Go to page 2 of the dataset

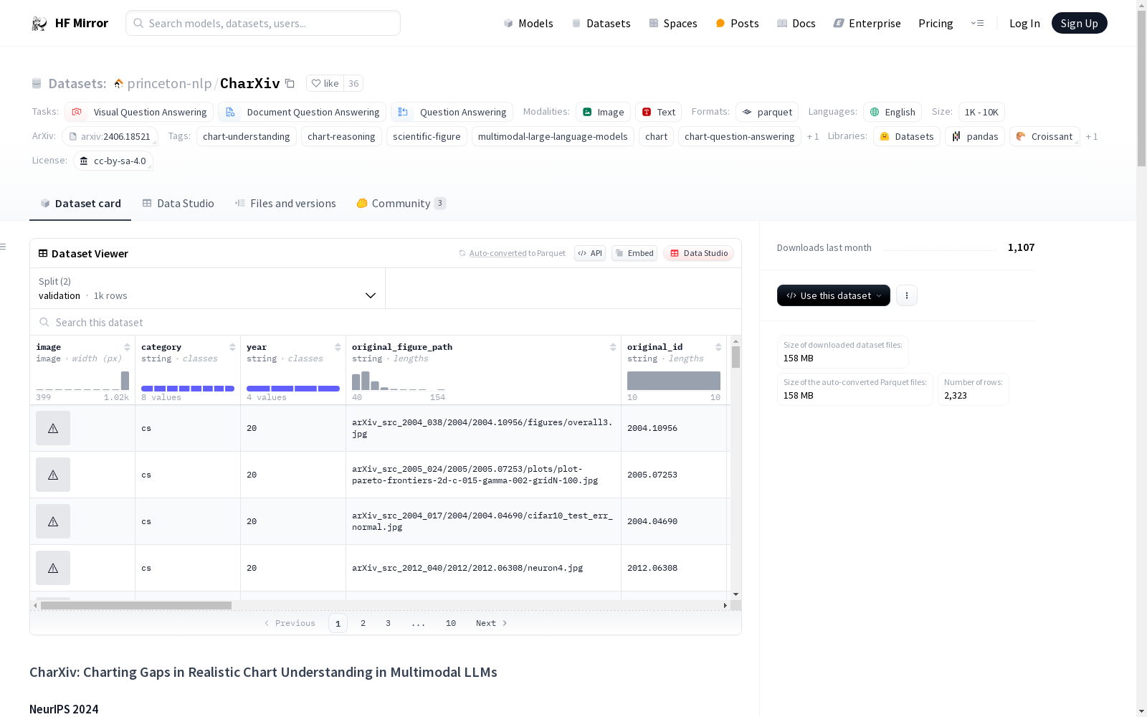[x=363, y=623]
